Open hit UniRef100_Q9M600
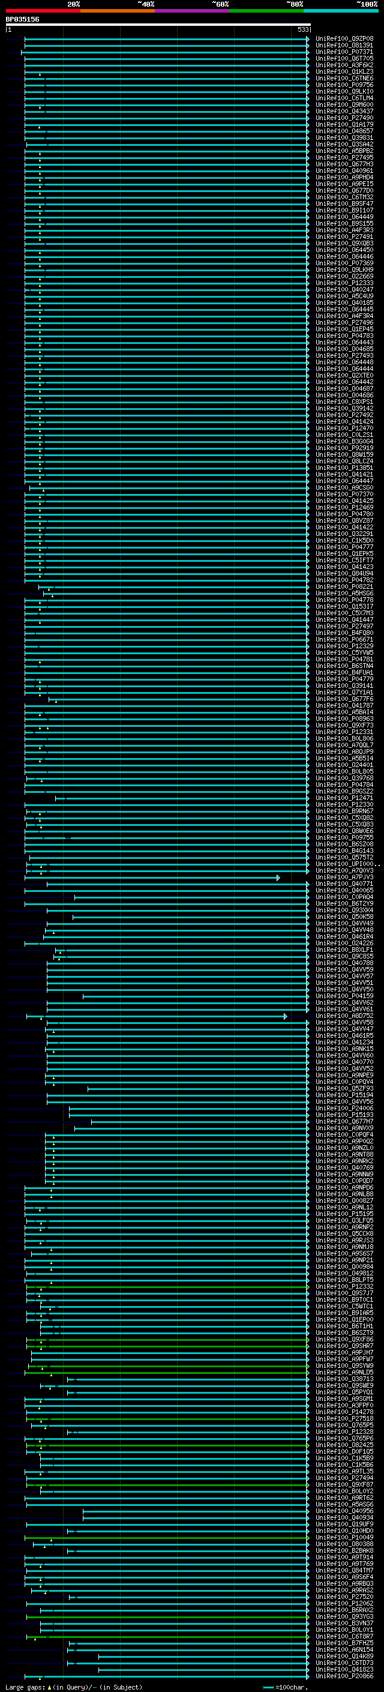This screenshot has width=384, height=1692. (x=344, y=104)
